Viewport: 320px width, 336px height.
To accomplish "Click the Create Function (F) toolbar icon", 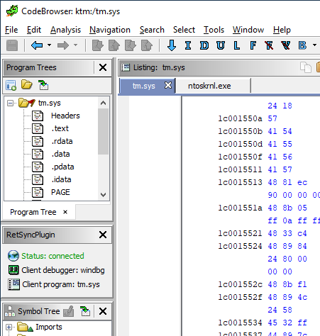I will click(253, 45).
